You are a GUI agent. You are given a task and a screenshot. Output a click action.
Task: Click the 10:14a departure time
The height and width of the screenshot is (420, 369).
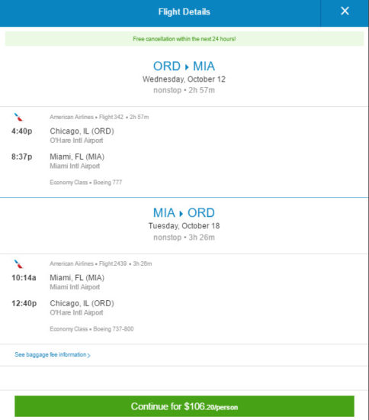tap(24, 278)
